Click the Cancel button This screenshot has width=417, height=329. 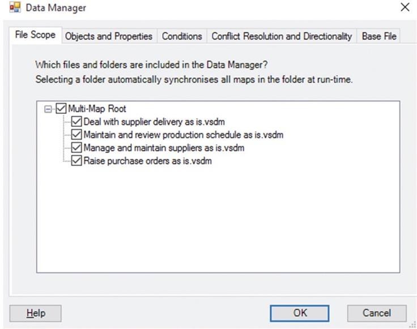click(377, 313)
